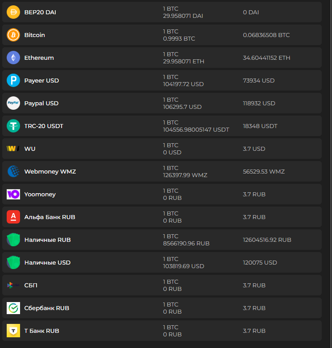Click the red Альфа Банк icon

tap(13, 217)
